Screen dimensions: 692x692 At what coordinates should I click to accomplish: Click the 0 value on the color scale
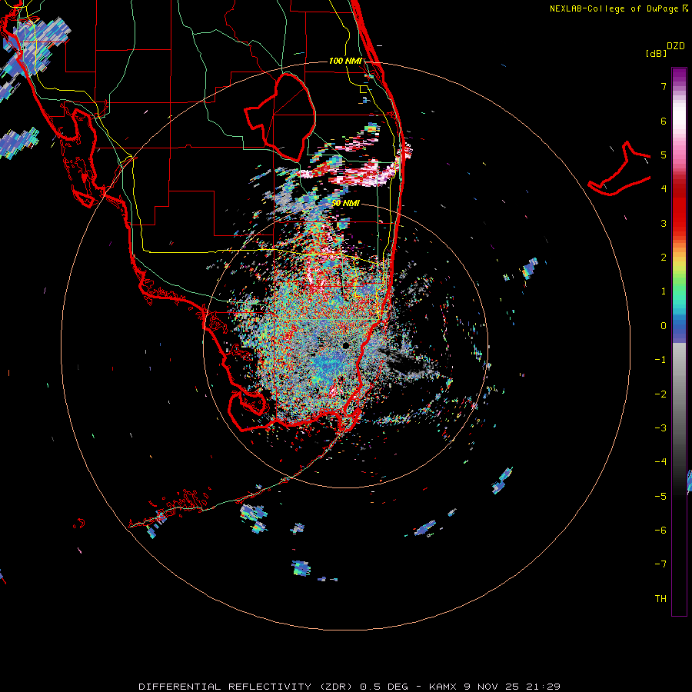664,326
